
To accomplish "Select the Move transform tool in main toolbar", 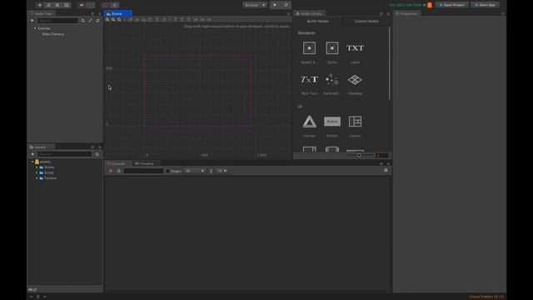I will pos(39,5).
